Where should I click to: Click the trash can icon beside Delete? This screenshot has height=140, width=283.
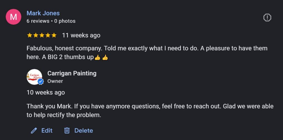point(67,131)
